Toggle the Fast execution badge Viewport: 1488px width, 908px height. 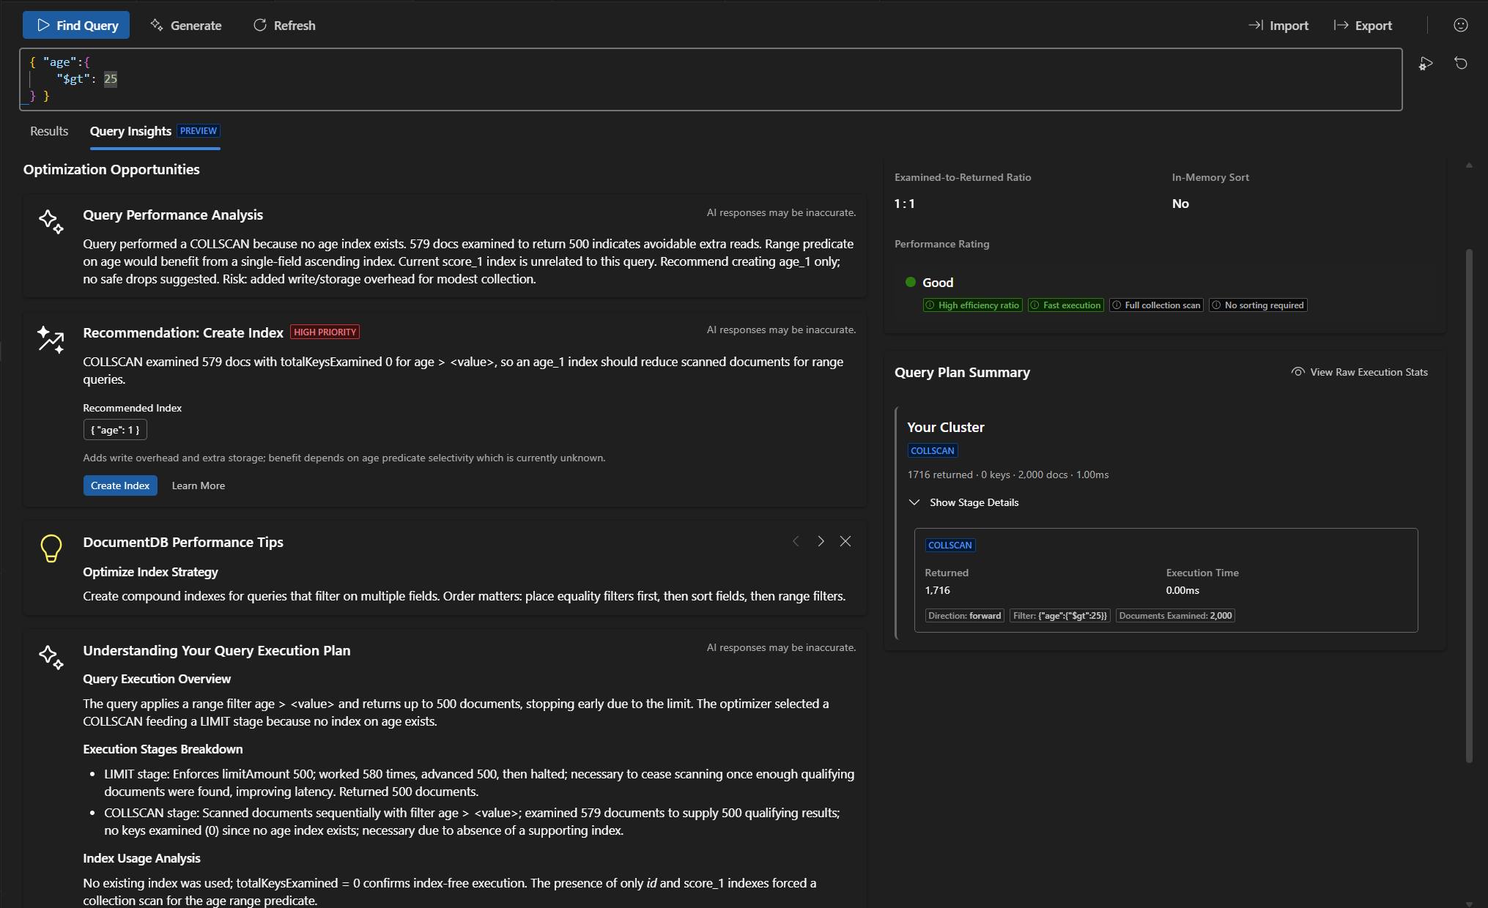[x=1065, y=305]
